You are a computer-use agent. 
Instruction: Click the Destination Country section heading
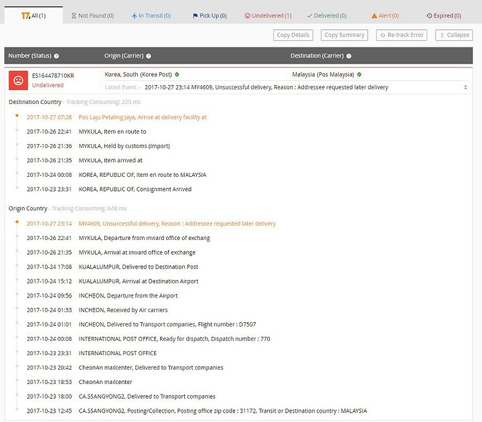click(x=35, y=102)
